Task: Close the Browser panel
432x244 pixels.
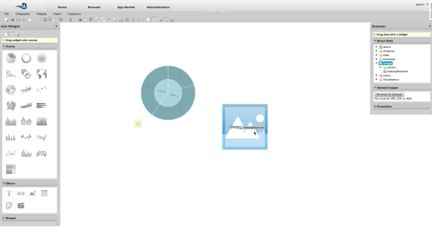Action: tap(429, 26)
